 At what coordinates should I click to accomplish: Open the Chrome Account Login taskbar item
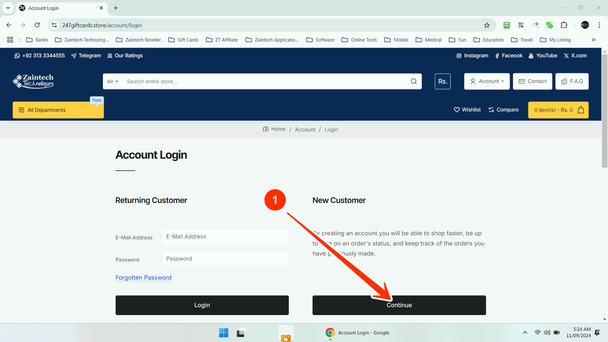coord(357,333)
